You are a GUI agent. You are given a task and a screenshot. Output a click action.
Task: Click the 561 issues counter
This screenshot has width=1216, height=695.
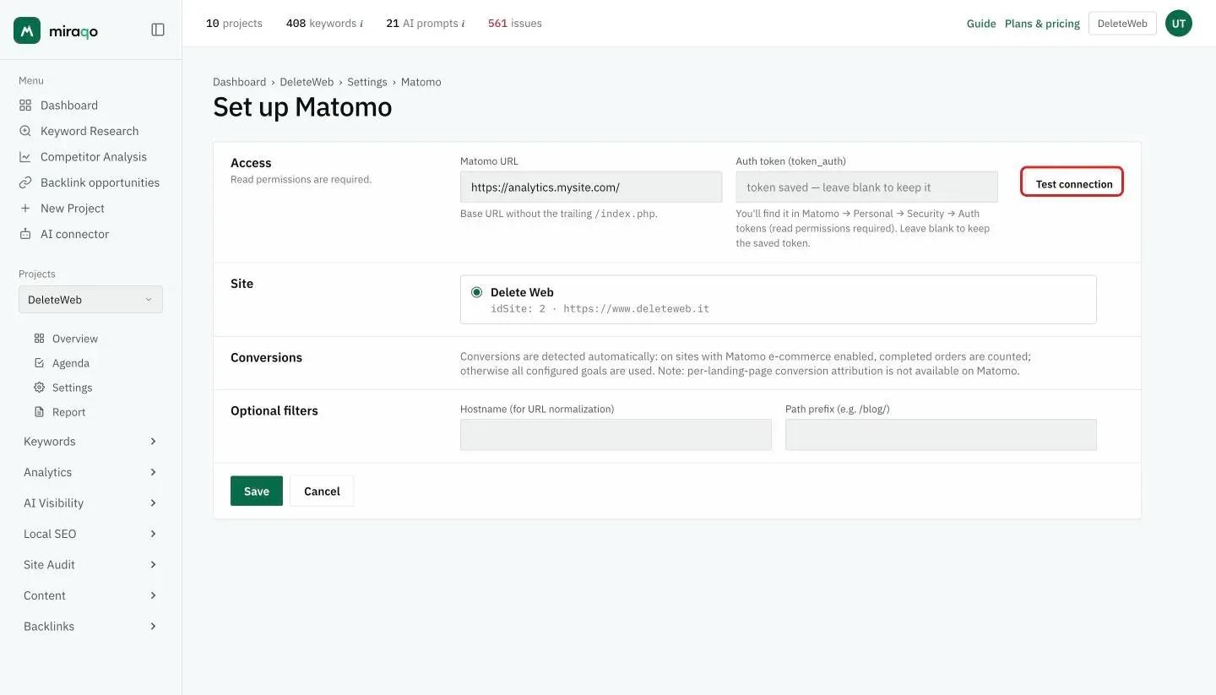click(515, 24)
